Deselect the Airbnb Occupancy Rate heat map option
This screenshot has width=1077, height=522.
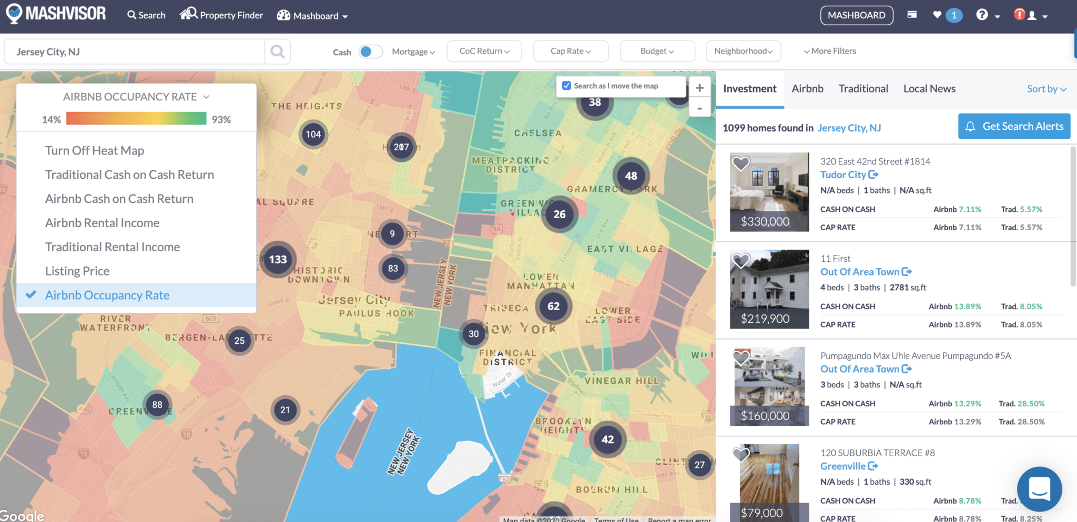pos(107,295)
